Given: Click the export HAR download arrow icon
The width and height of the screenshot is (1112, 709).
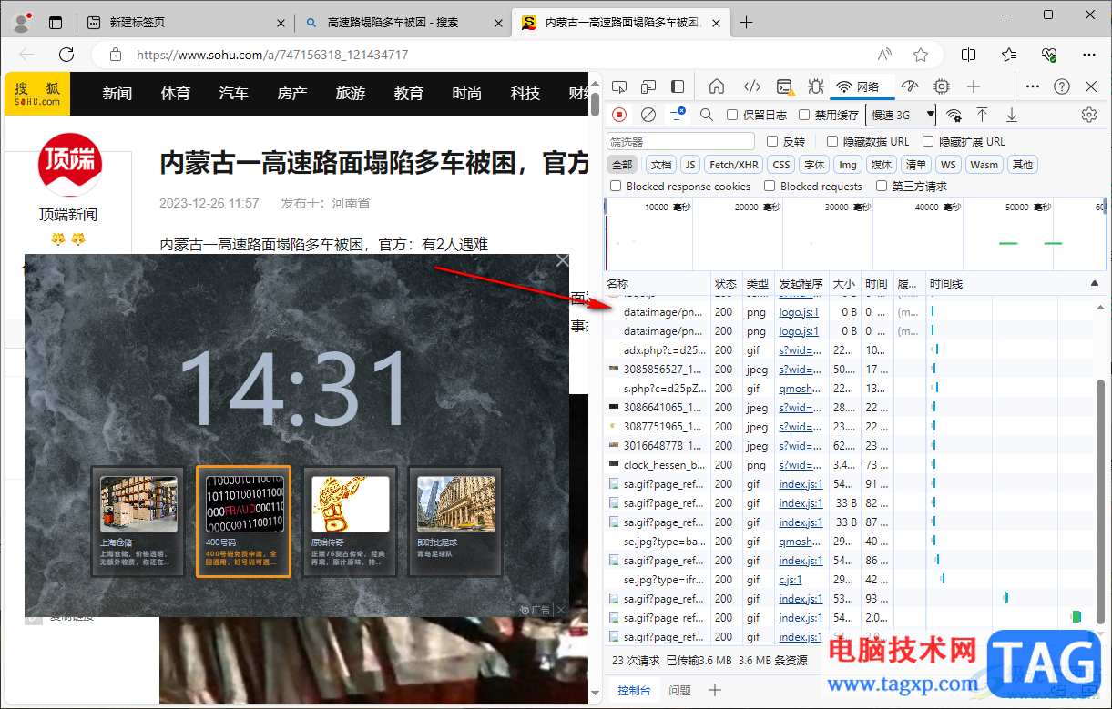Looking at the screenshot, I should point(1011,115).
